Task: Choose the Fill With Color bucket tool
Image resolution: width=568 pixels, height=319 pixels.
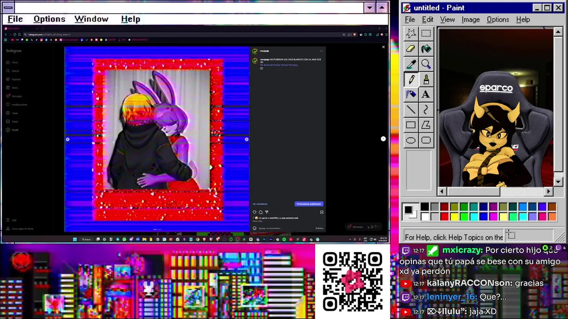Action: pyautogui.click(x=426, y=49)
